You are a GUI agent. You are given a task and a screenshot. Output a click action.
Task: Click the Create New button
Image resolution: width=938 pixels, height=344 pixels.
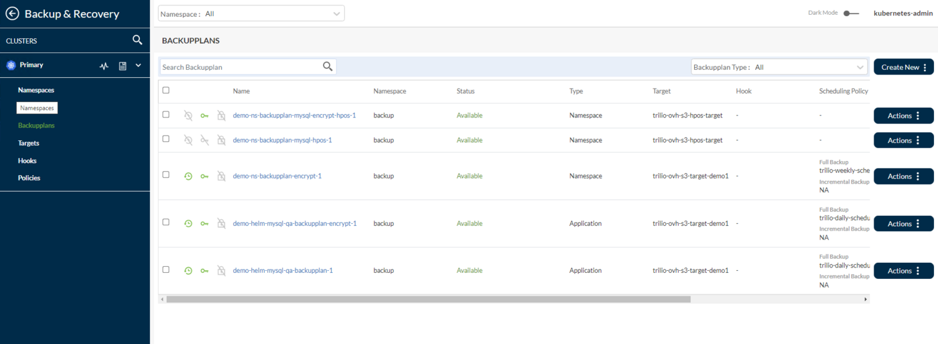coord(903,67)
